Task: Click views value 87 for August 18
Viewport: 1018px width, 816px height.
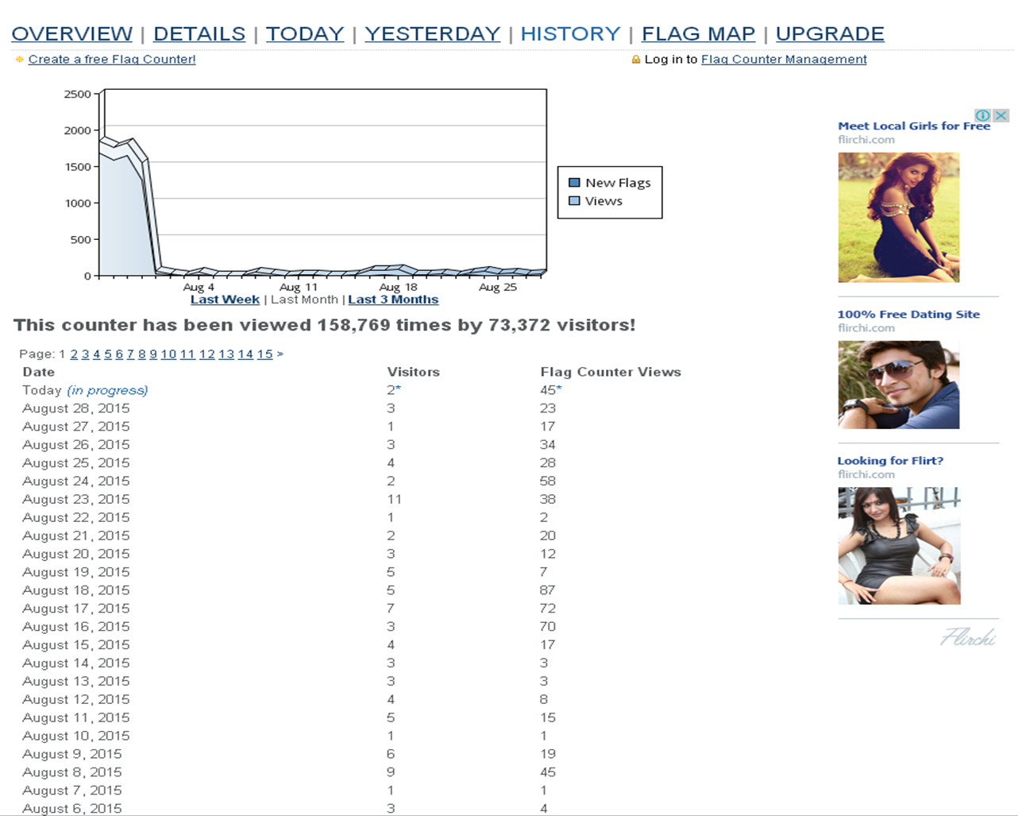Action: coord(548,590)
